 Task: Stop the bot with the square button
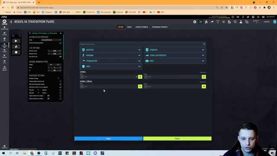point(16,52)
